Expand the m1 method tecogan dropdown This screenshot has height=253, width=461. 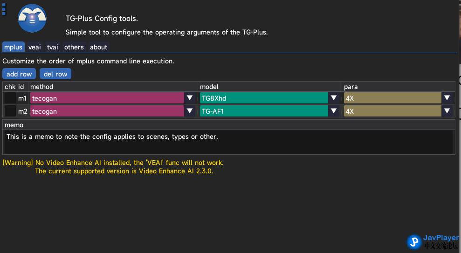click(190, 98)
